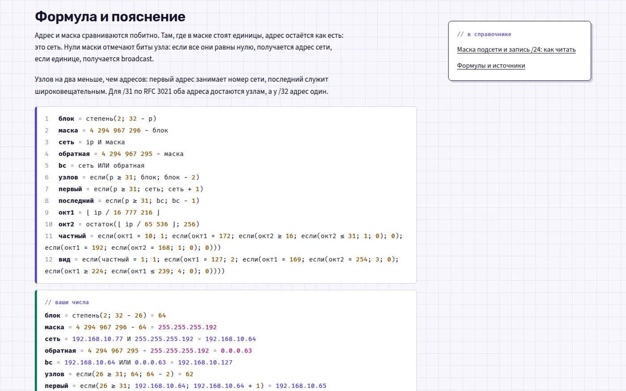The image size is (626, 391).
Task: Open link 'Маска подсети и запись /24: как читать'
Action: point(516,50)
